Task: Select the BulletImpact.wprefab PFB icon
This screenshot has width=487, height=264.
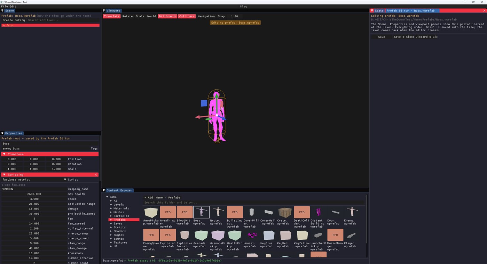Action: [235, 212]
